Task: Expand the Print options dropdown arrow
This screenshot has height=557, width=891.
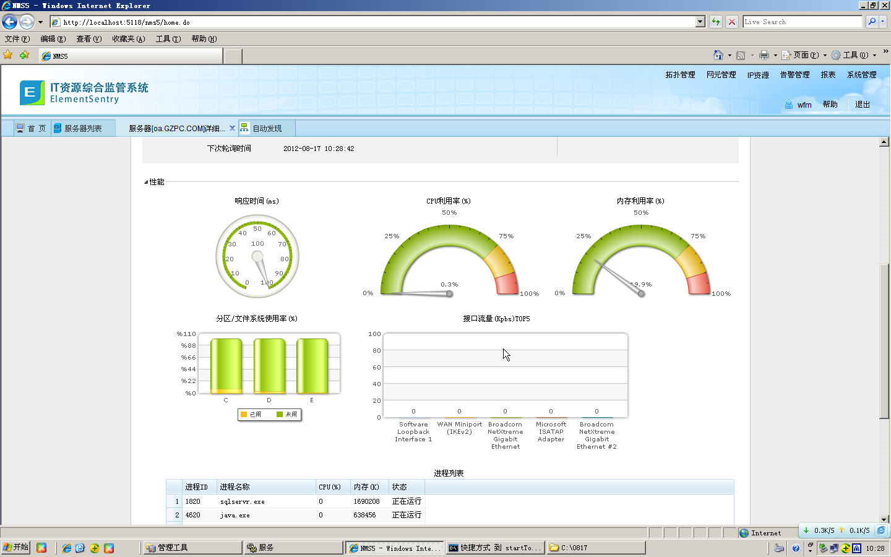Action: point(775,55)
